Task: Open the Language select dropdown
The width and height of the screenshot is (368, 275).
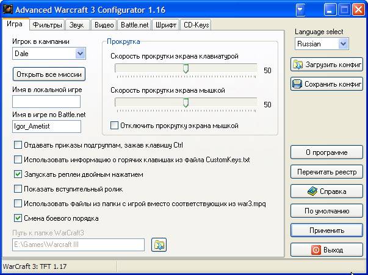Action: (x=343, y=44)
